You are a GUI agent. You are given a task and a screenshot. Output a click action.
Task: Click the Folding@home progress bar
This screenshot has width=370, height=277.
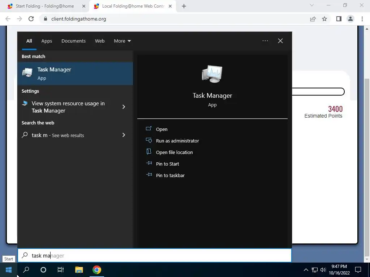point(318,92)
